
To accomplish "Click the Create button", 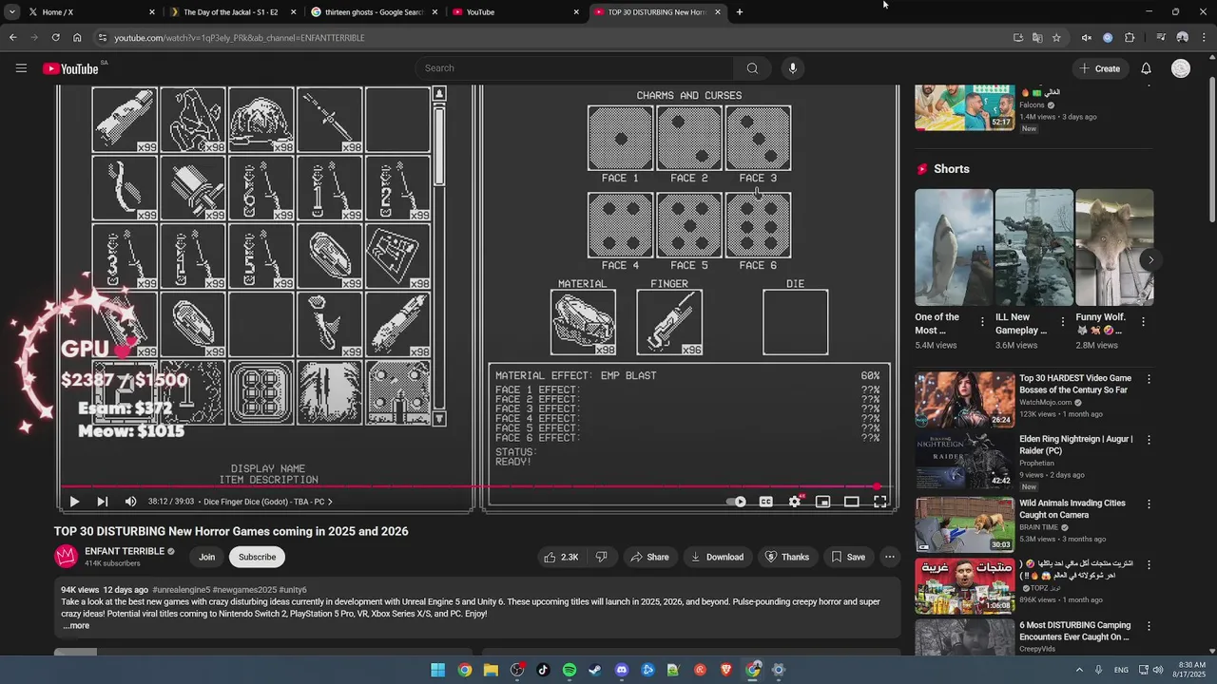I will [x=1099, y=68].
